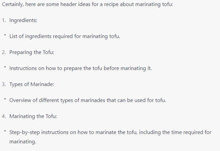Click the bullet dot before "List of ingredients"
Image resolution: width=220 pixels, height=151 pixels.
click(x=5, y=35)
